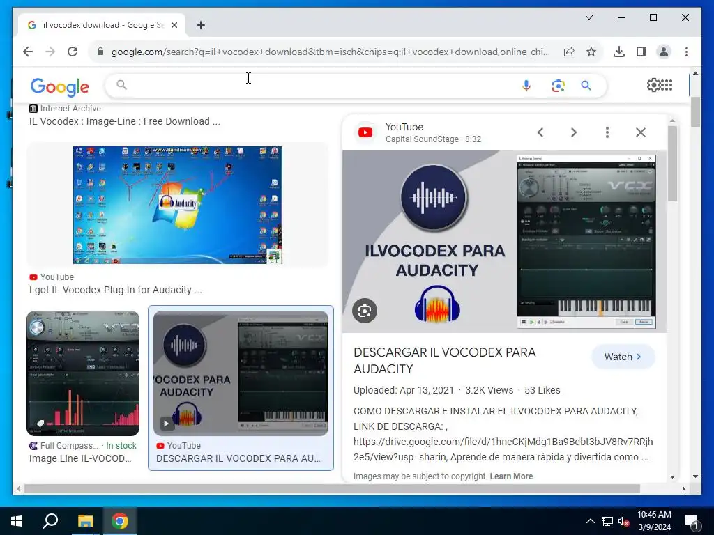
Task: Open the taskbar clock and date
Action: point(654,521)
